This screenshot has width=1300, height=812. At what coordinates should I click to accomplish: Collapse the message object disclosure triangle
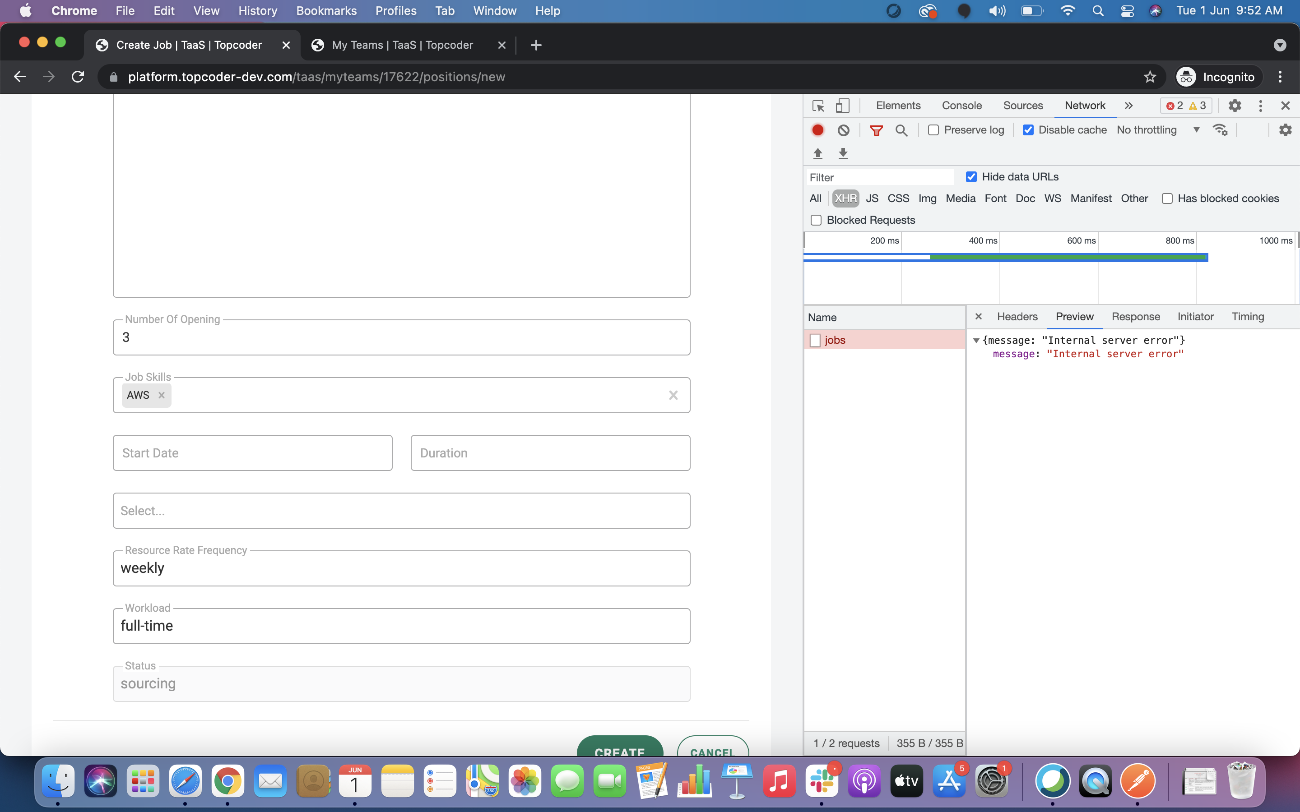[x=976, y=341]
